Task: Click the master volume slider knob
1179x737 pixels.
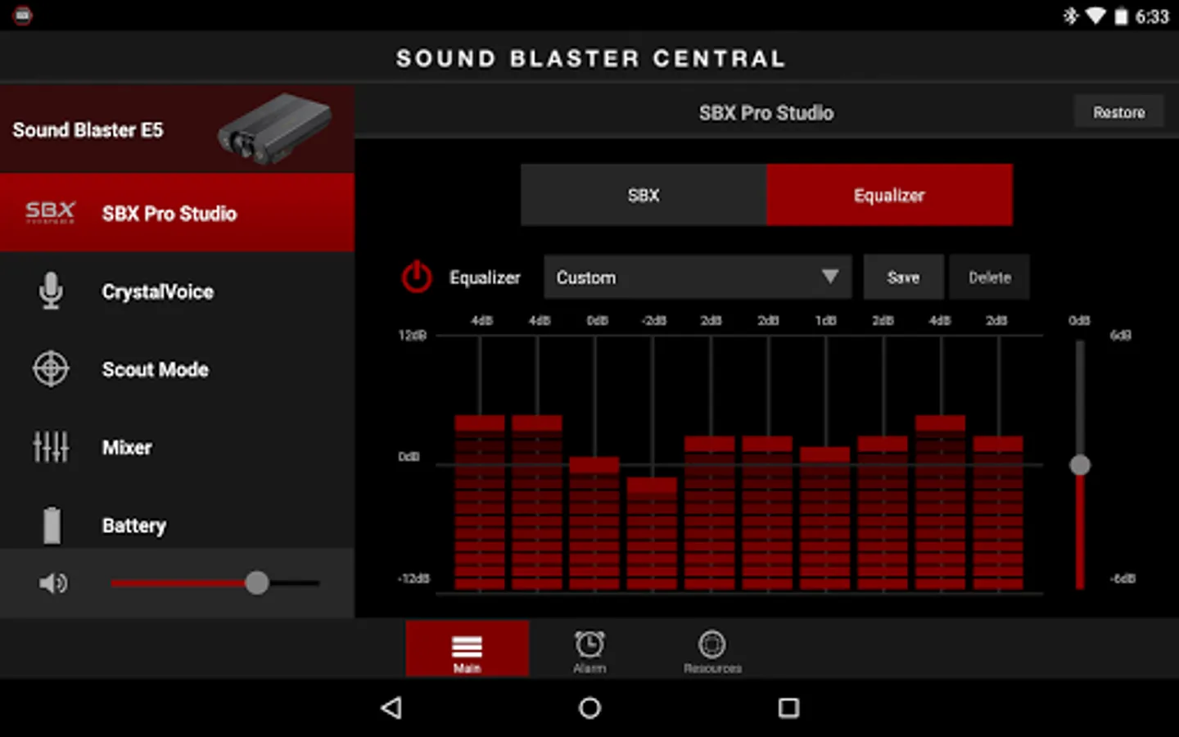Action: (x=257, y=583)
